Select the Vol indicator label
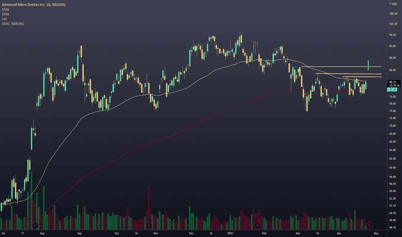The image size is (402, 237). (x=4, y=19)
